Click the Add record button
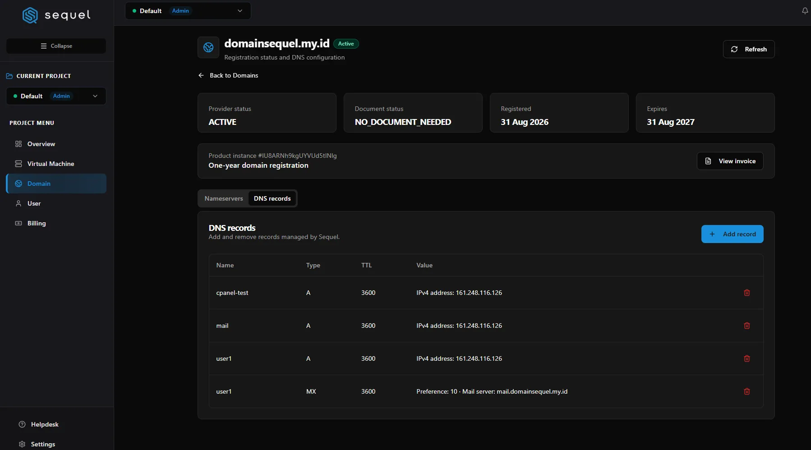Viewport: 811px width, 450px height. pyautogui.click(x=733, y=234)
